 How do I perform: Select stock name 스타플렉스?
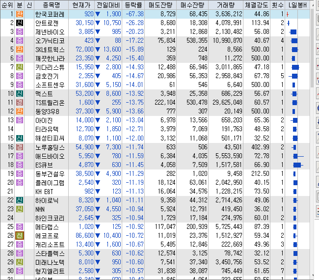(x=50, y=253)
